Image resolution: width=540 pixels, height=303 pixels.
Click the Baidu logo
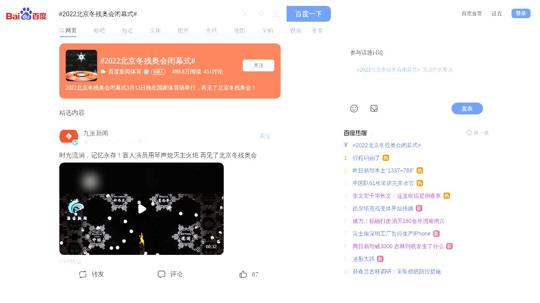tap(26, 14)
